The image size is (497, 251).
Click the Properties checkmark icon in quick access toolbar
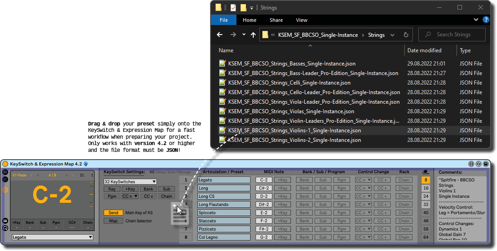(233, 8)
